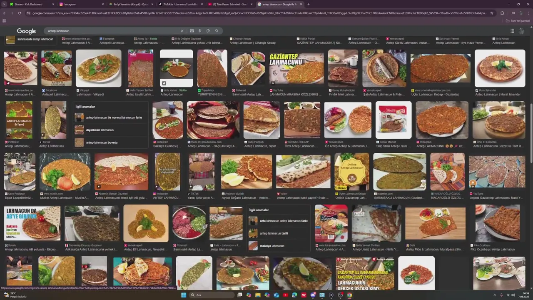Bookmark this page with the star icon
Screen dimensions: 533x300
coord(492,13)
